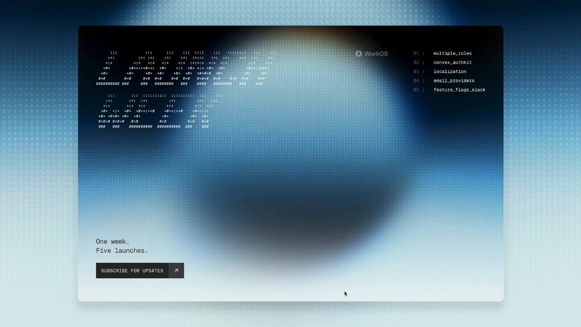The image size is (581, 327).
Task: Open the multiple_roles launch item
Action: tap(452, 54)
